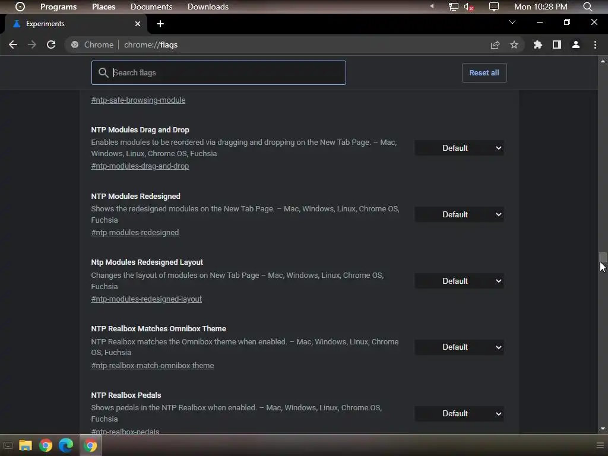Click the NTP Modules Drag and Drop heading

pos(140,130)
